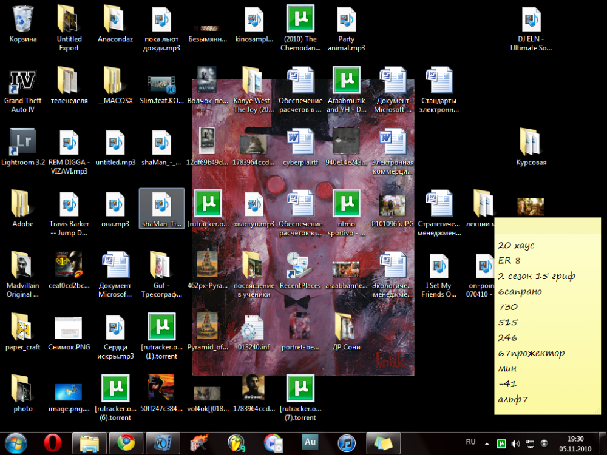Switch to Sticky Notes in taskbar
This screenshot has height=455, width=607.
click(383, 443)
